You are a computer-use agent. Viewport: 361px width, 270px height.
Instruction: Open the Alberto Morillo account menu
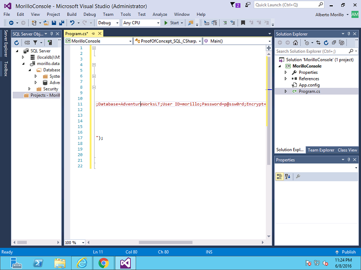[332, 14]
